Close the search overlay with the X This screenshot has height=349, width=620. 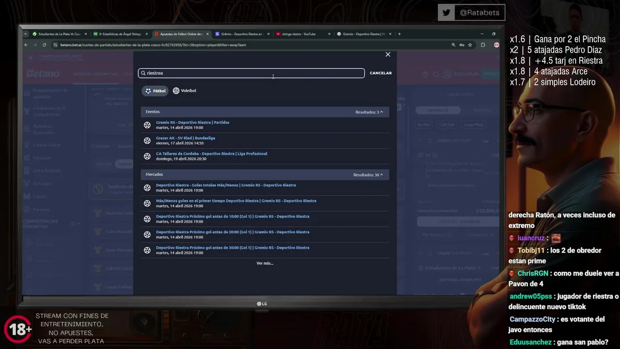pyautogui.click(x=387, y=54)
